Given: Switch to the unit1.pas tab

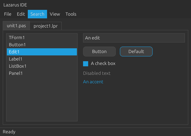Looking at the screenshot, I should coord(16,26).
